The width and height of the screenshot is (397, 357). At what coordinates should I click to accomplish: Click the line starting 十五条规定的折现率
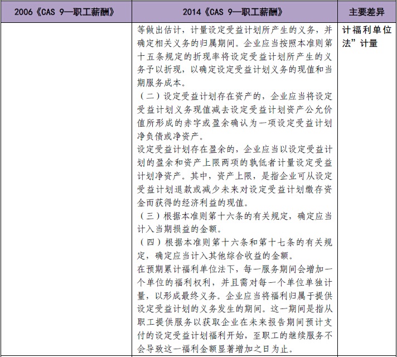234,56
